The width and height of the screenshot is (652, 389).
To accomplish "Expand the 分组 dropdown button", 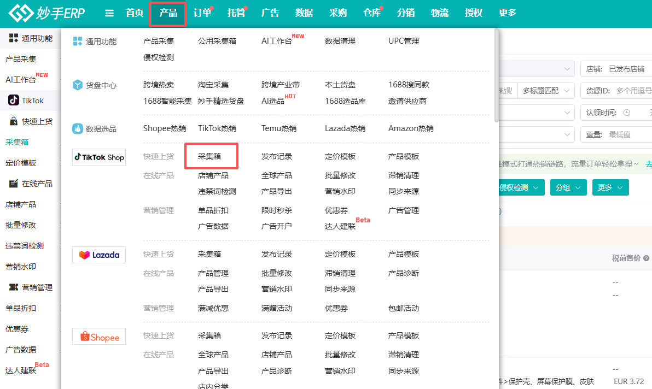I will pos(568,187).
